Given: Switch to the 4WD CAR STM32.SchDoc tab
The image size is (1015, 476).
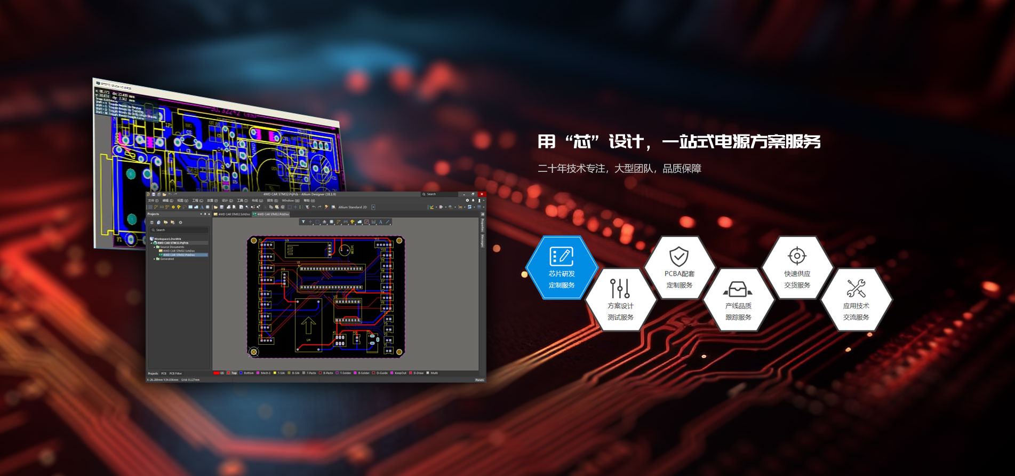Looking at the screenshot, I should tap(233, 214).
